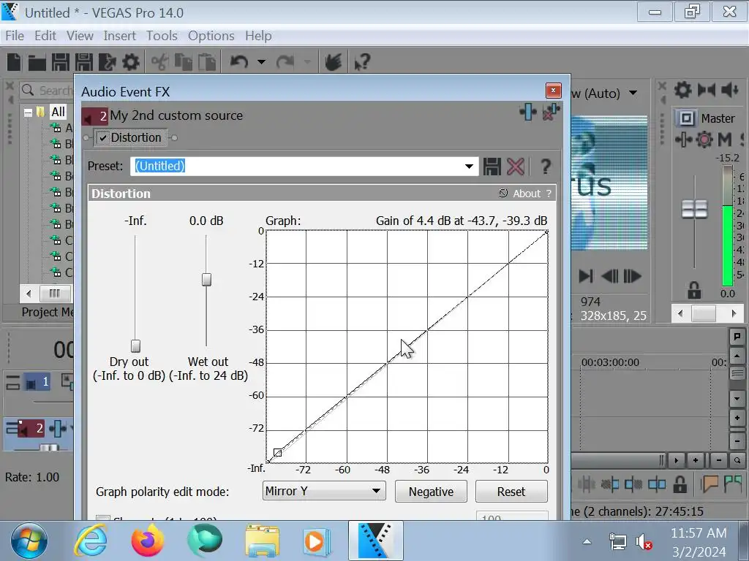
Task: Save the preset with the floppy icon
Action: tap(492, 167)
